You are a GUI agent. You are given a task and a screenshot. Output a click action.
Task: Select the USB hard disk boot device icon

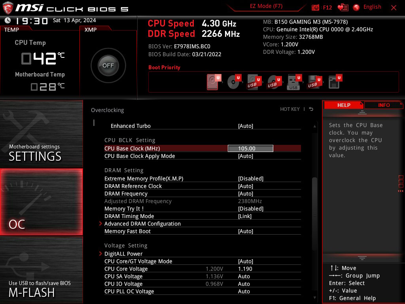click(254, 82)
